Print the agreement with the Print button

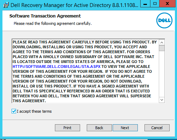[68, 128]
